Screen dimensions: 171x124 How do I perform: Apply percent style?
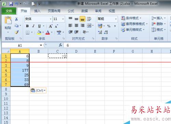click(109, 26)
